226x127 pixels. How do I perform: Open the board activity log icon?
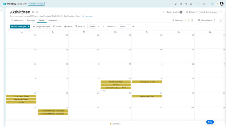163,12
